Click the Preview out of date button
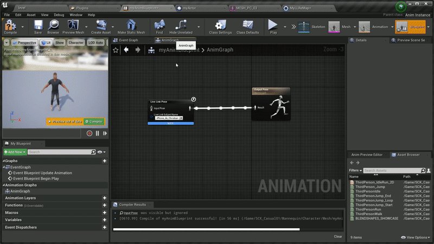This screenshot has width=434, height=244. [x=65, y=121]
